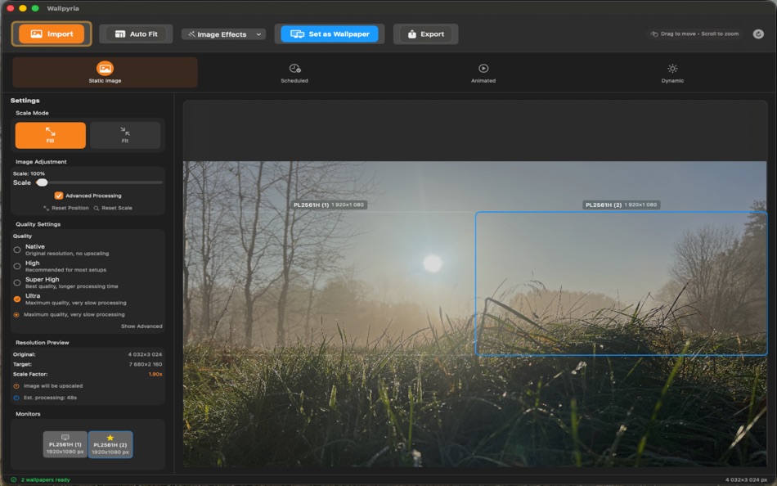
Task: Switch to the Scheduled tab
Action: coord(294,72)
